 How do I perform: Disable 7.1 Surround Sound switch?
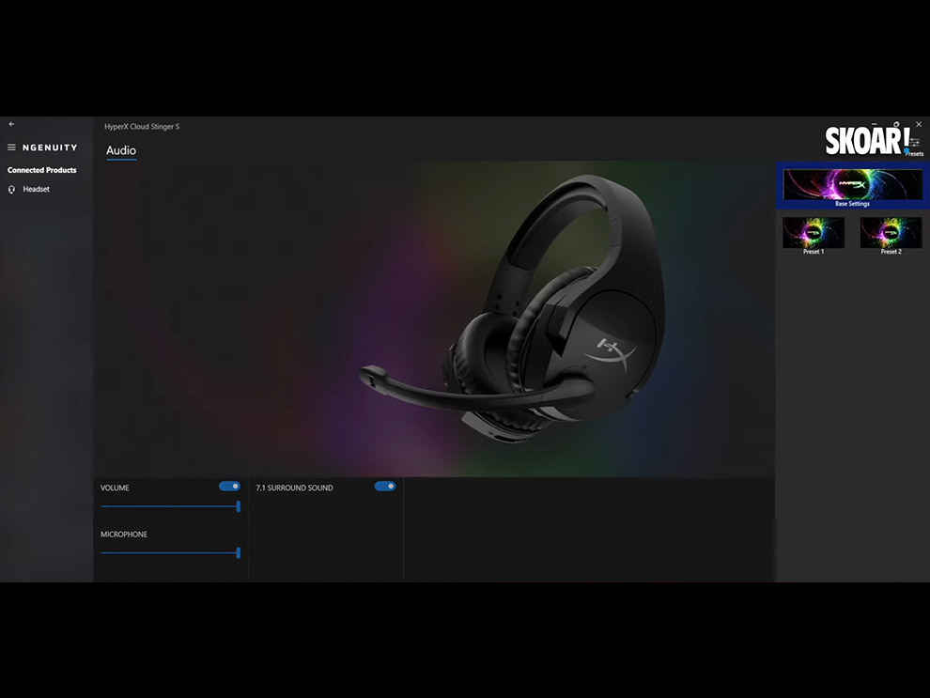tap(385, 487)
